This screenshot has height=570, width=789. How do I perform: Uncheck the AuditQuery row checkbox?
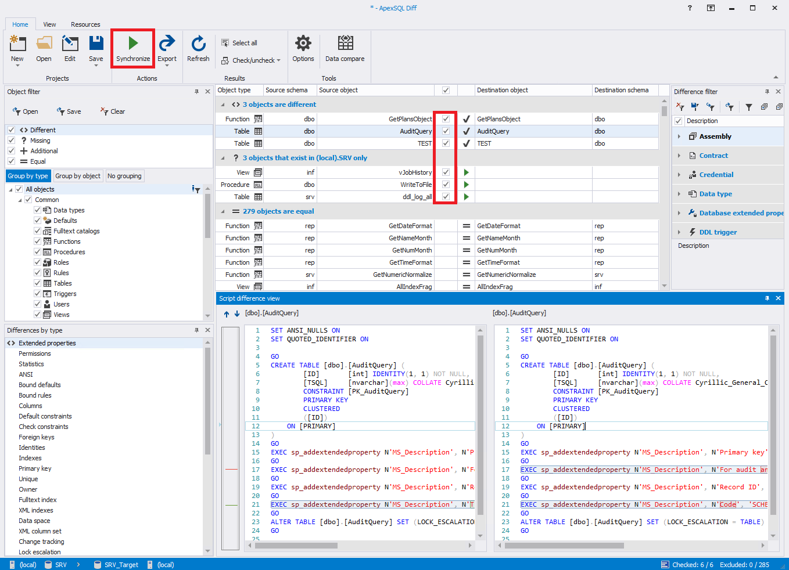coord(446,131)
